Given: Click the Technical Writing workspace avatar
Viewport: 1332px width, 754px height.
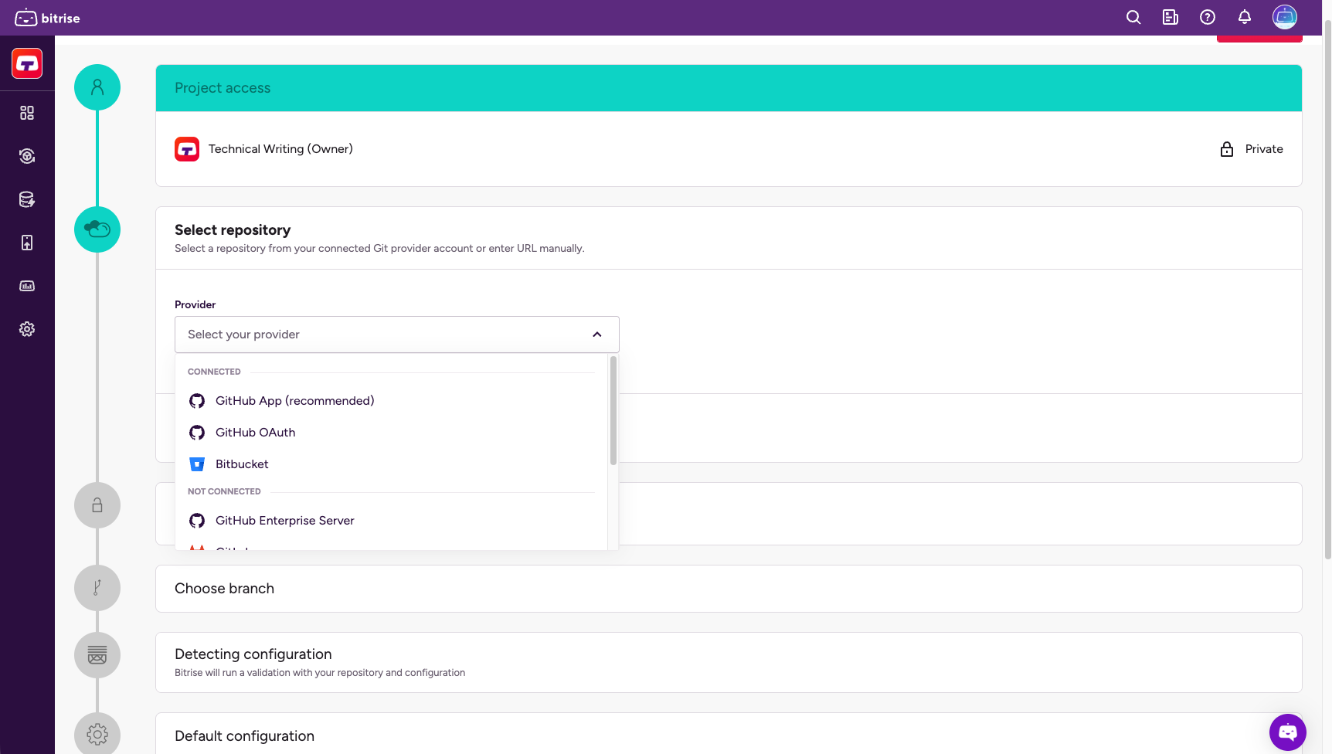Looking at the screenshot, I should [x=186, y=148].
